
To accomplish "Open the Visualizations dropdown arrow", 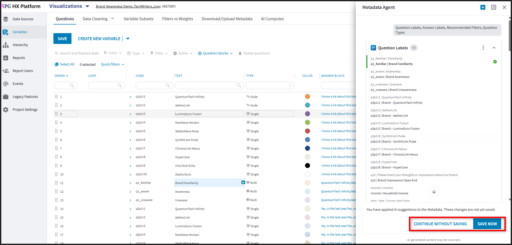I will [x=87, y=6].
